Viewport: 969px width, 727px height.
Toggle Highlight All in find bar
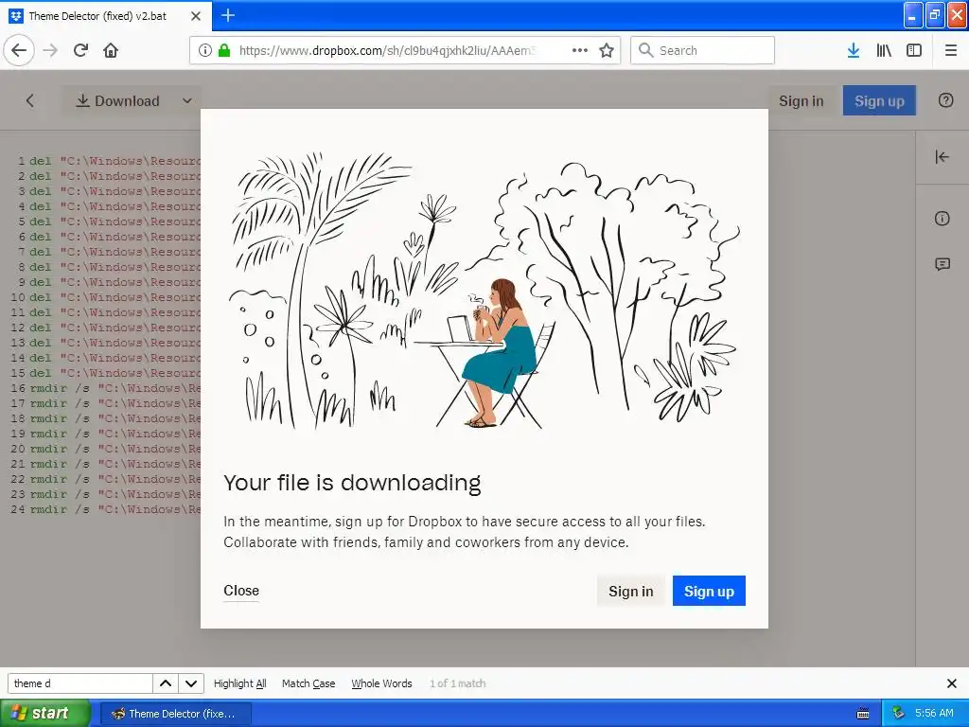(x=239, y=683)
